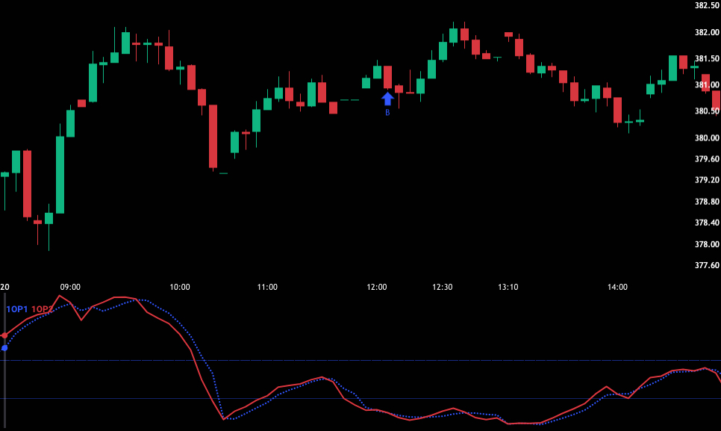Click the 380.00 price axis label
The image size is (721, 431).
(x=707, y=137)
